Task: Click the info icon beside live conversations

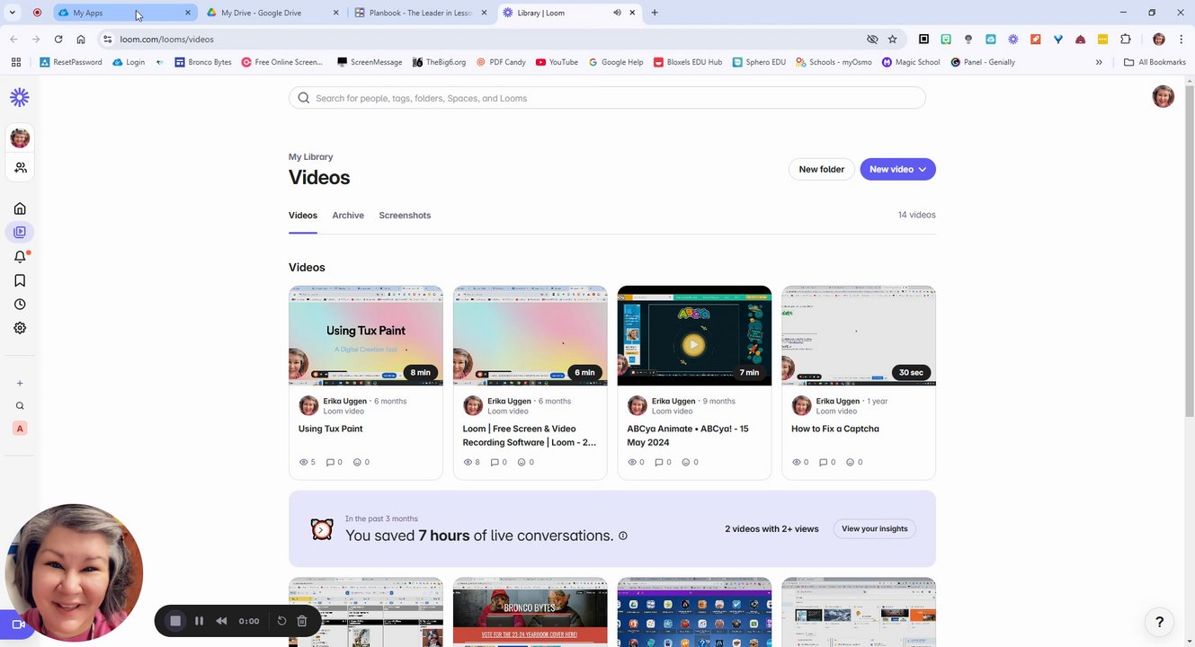Action: pyautogui.click(x=623, y=536)
